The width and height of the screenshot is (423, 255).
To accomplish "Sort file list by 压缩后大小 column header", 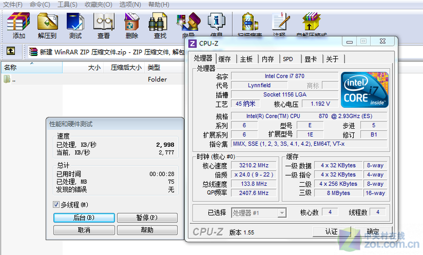I will coord(124,68).
